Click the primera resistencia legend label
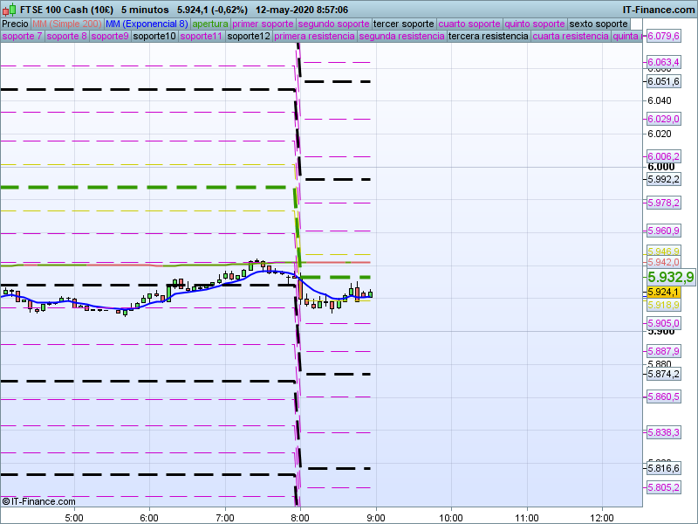Image resolution: width=698 pixels, height=524 pixels. coord(314,37)
